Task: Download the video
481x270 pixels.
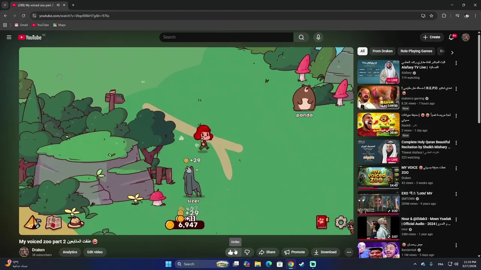Action: [325, 252]
